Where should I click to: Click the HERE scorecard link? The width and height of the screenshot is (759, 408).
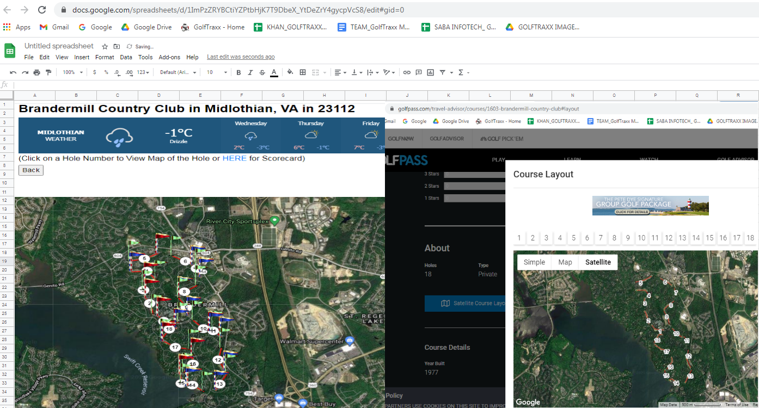[234, 158]
